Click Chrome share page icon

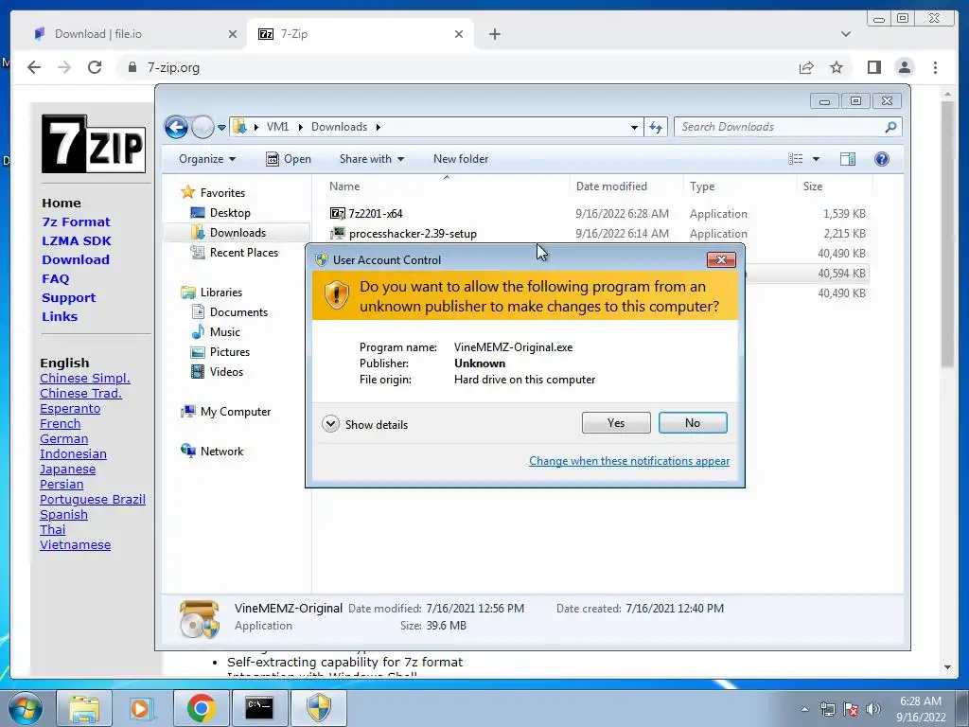tap(806, 67)
